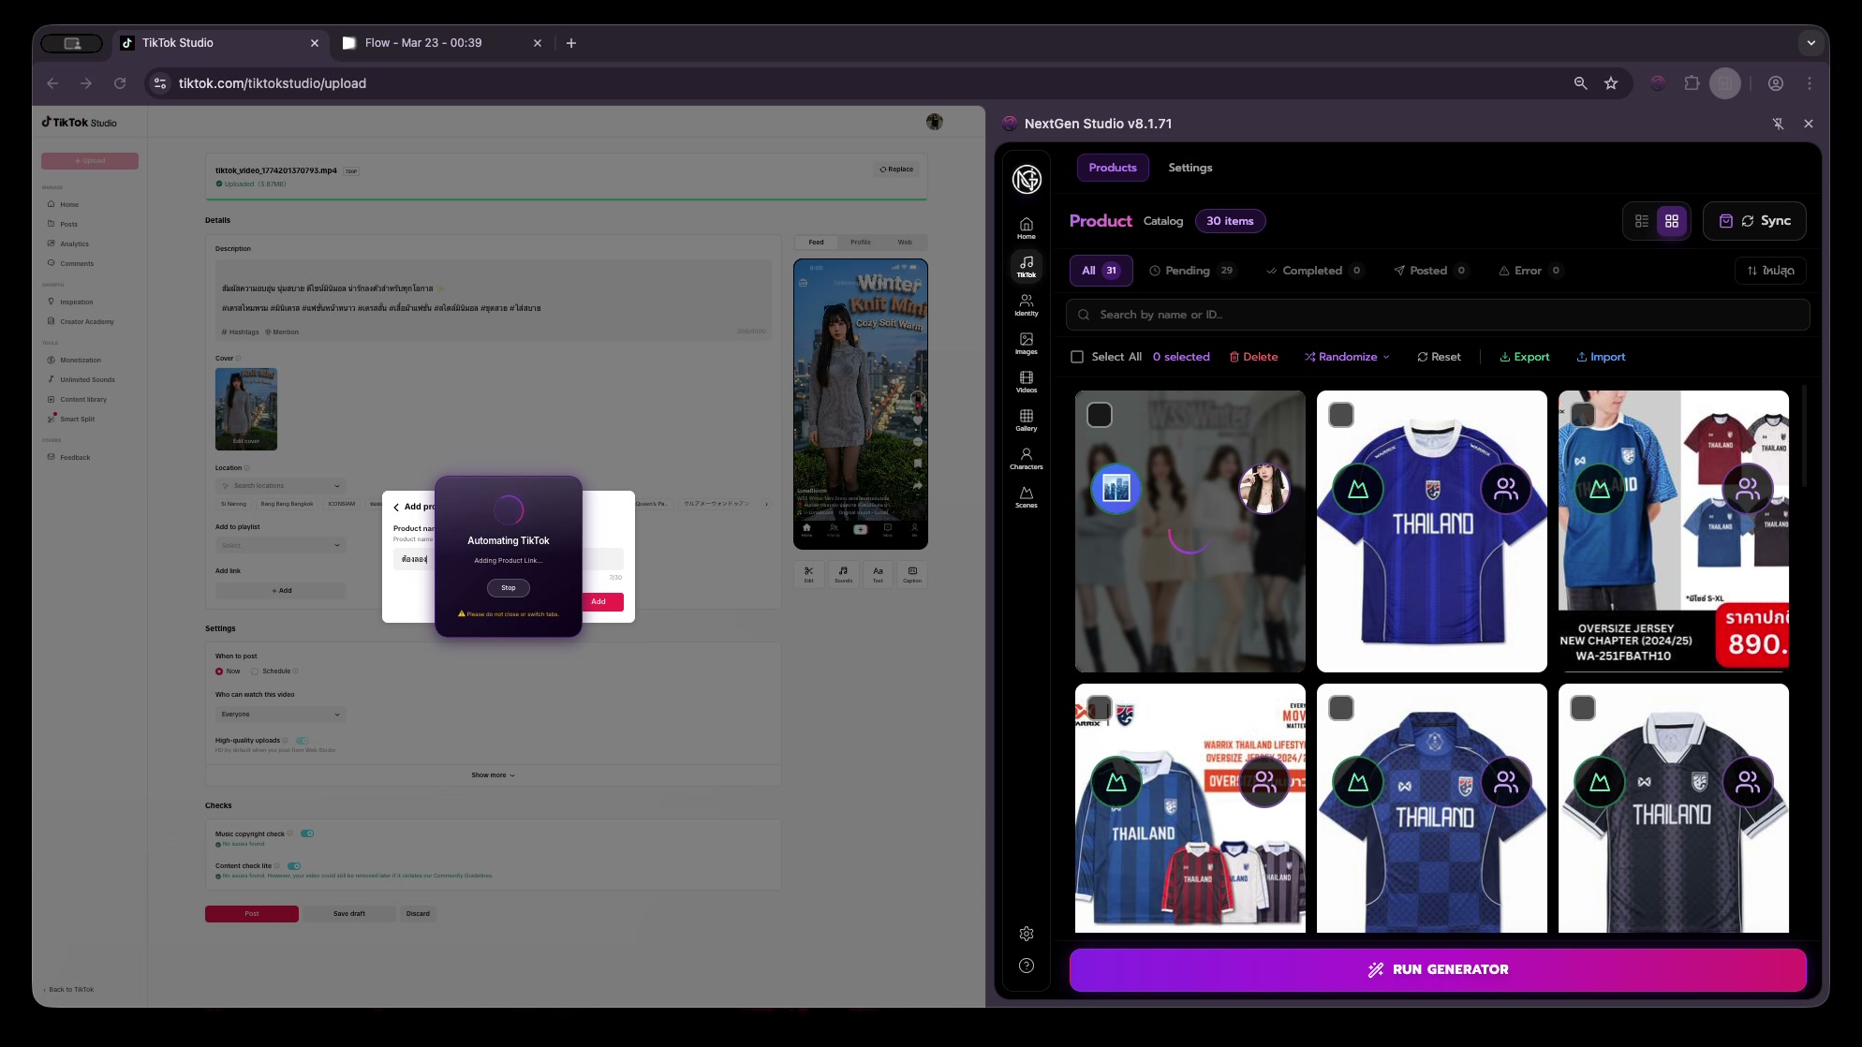Click the video upload progress bar
This screenshot has width=1862, height=1047.
566,199
